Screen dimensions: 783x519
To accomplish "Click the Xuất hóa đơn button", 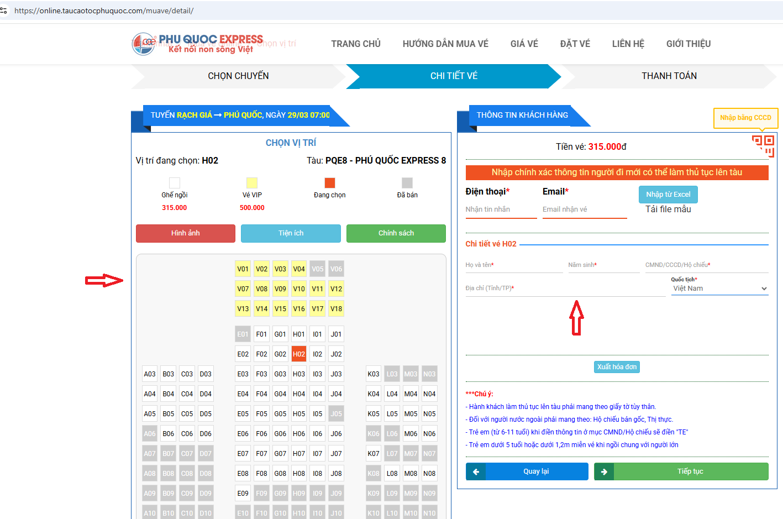I will [x=617, y=367].
